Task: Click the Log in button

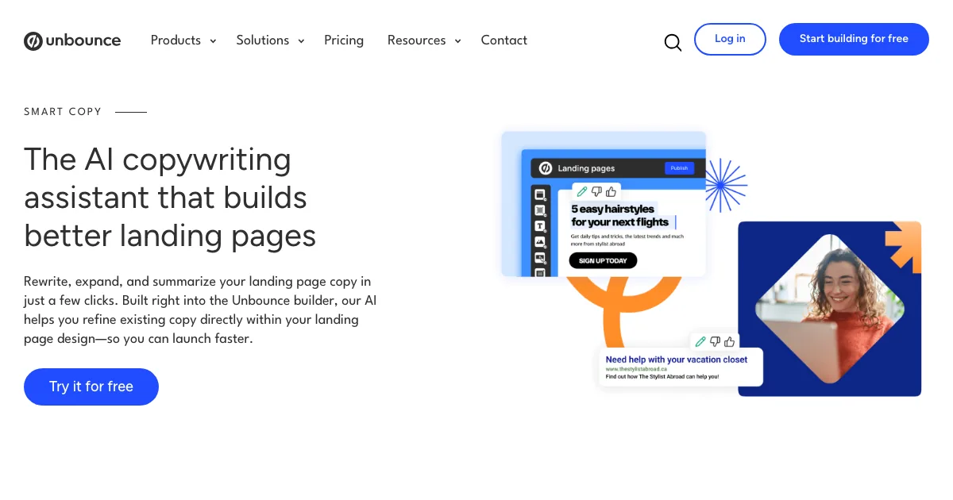Action: click(x=730, y=39)
